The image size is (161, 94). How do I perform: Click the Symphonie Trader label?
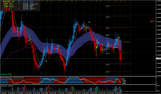6,74
